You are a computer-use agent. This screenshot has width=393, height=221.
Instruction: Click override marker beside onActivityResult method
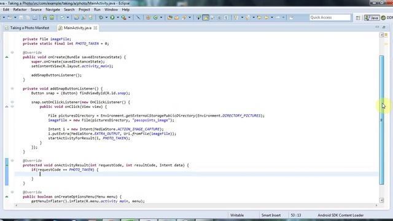pos(7,165)
